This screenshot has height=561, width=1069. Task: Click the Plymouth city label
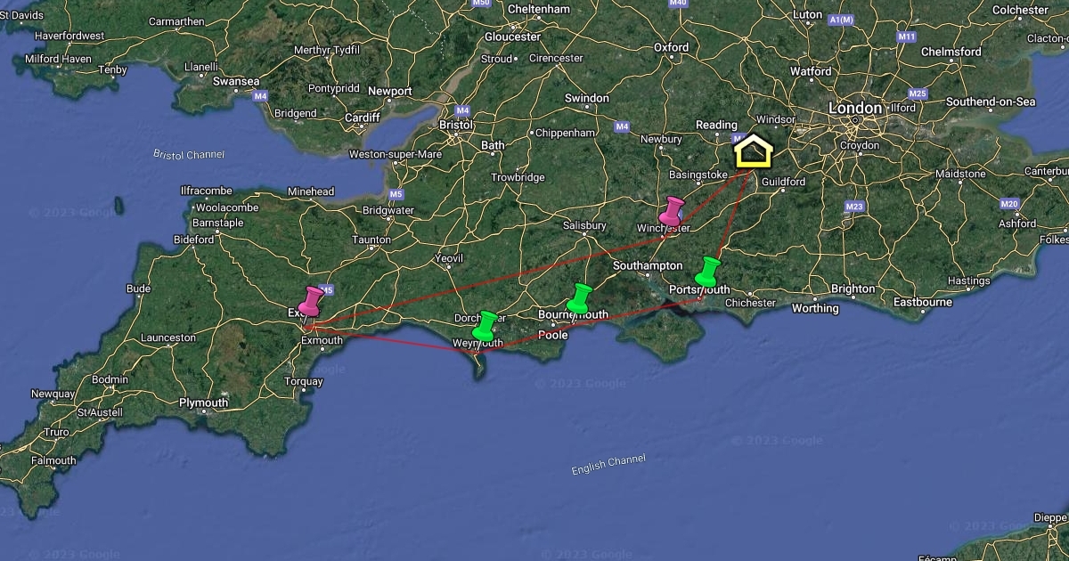pyautogui.click(x=204, y=402)
